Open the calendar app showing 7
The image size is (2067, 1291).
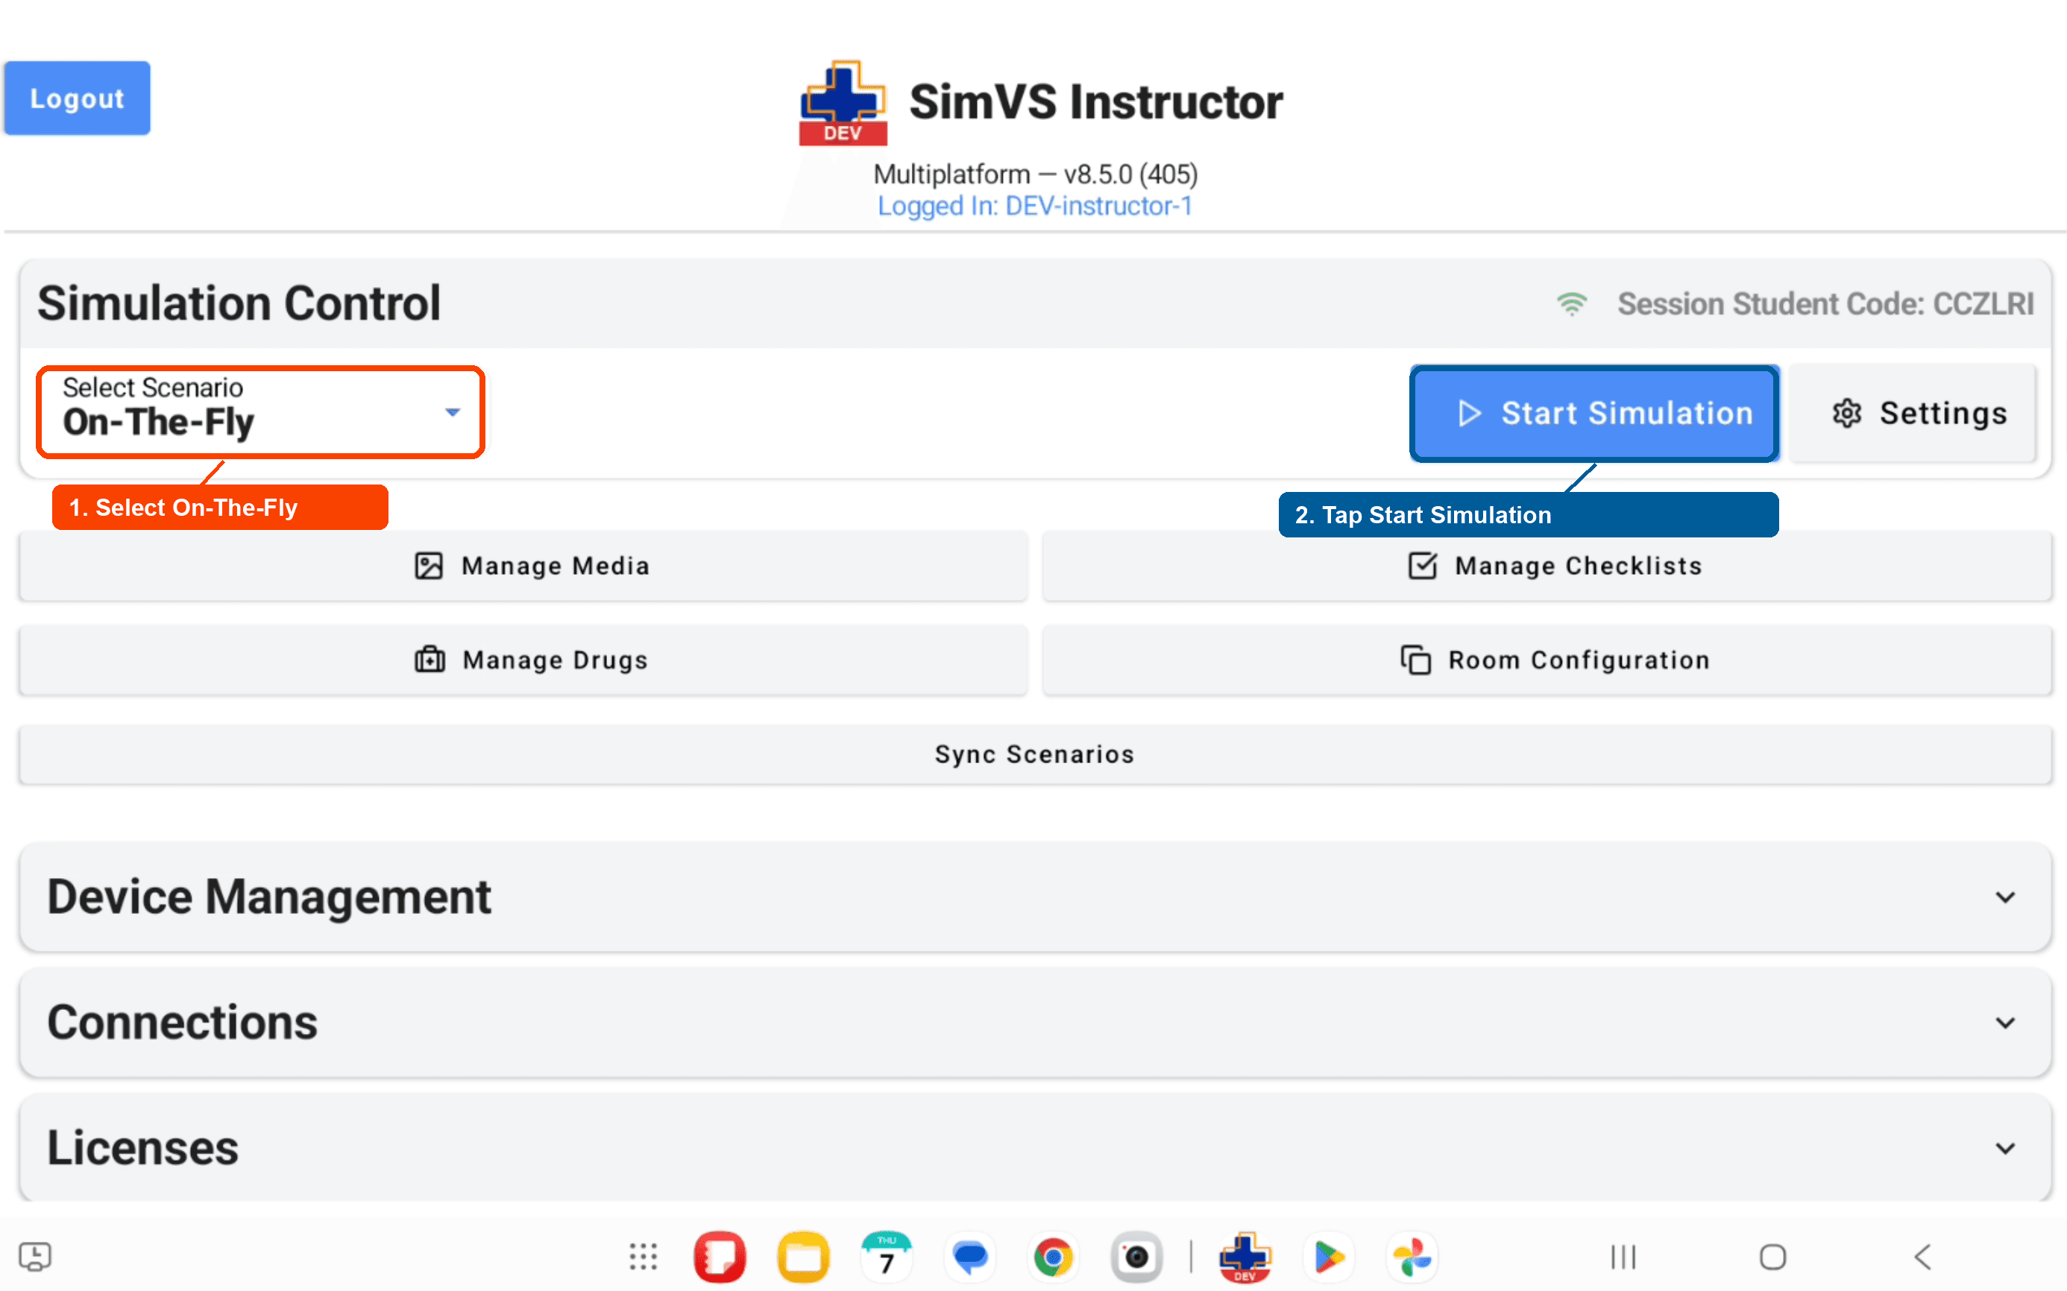click(887, 1257)
